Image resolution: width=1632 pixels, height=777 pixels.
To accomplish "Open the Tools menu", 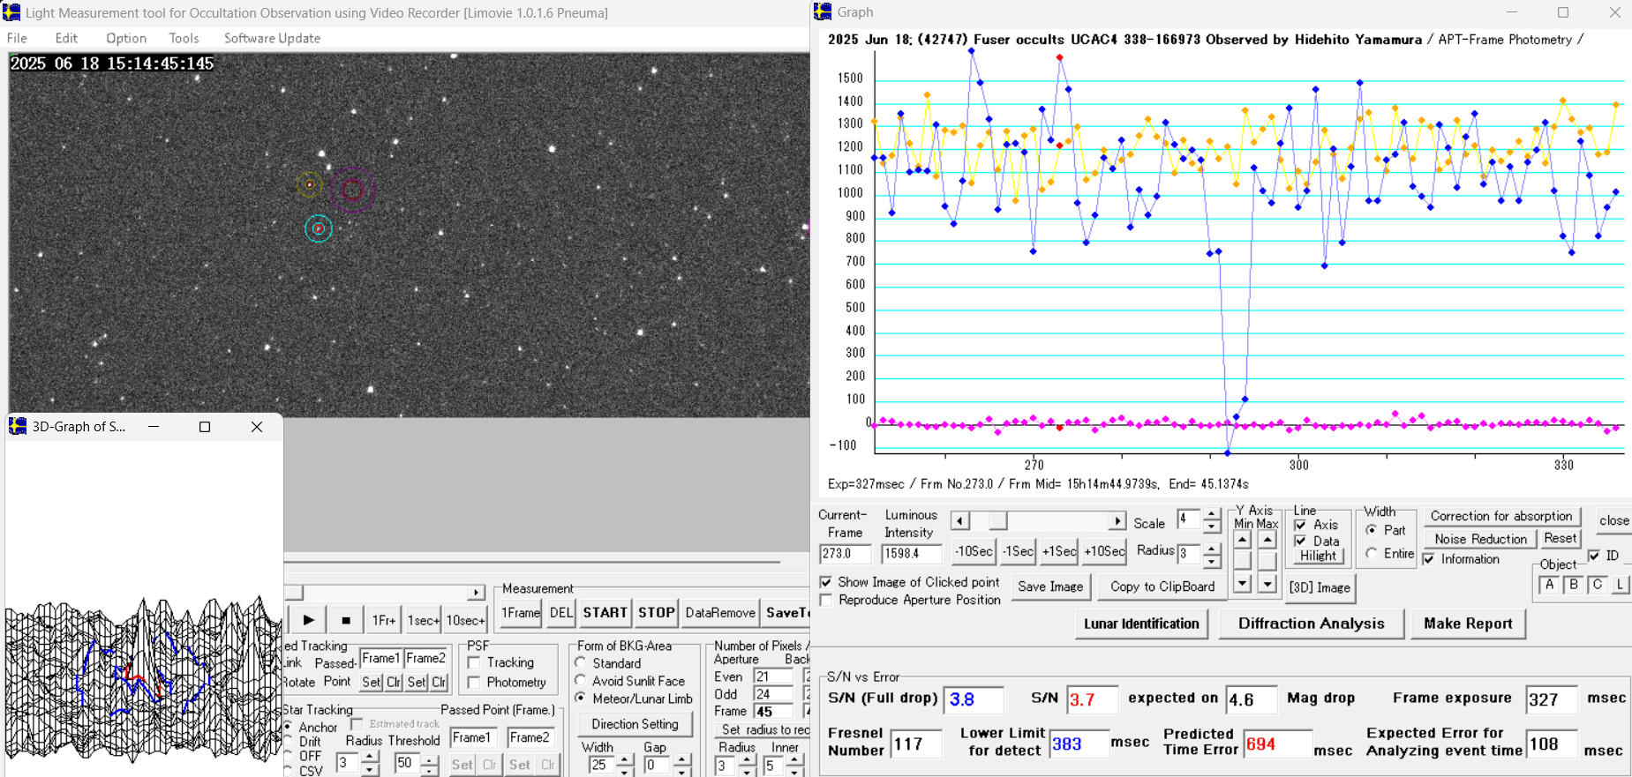I will [184, 38].
